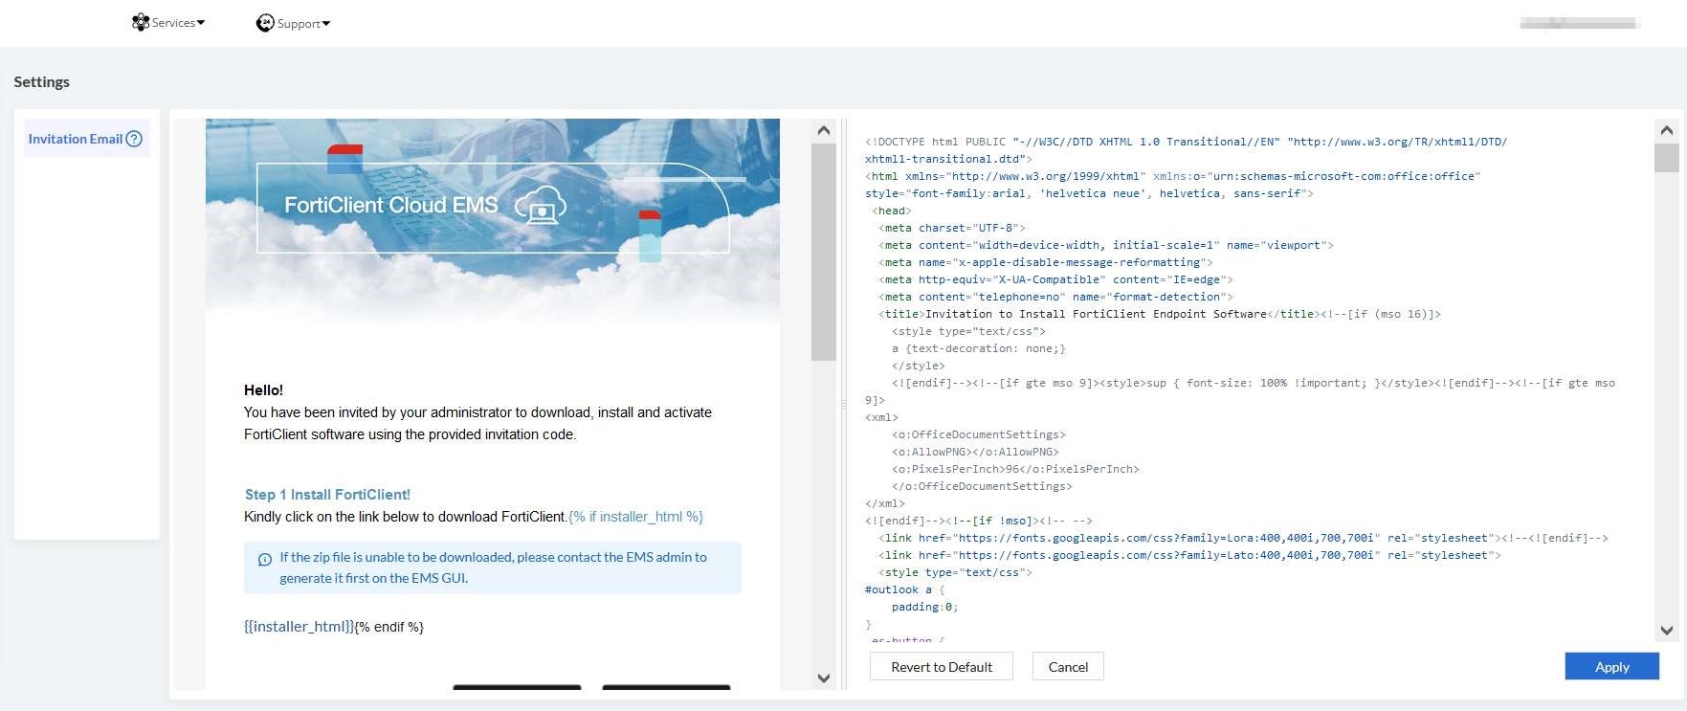Click the meta "X-UA-Compatible" code line
The height and width of the screenshot is (711, 1687).
click(x=1055, y=279)
